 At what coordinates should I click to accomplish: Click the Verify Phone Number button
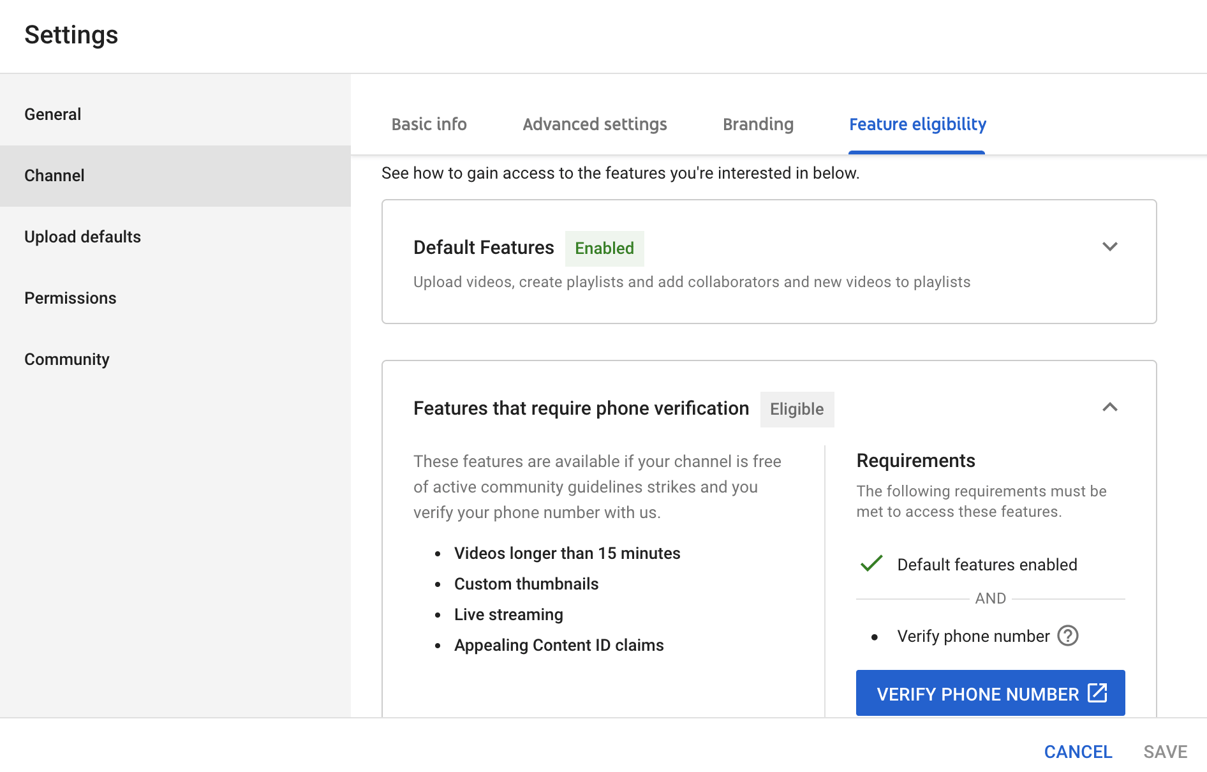(991, 693)
